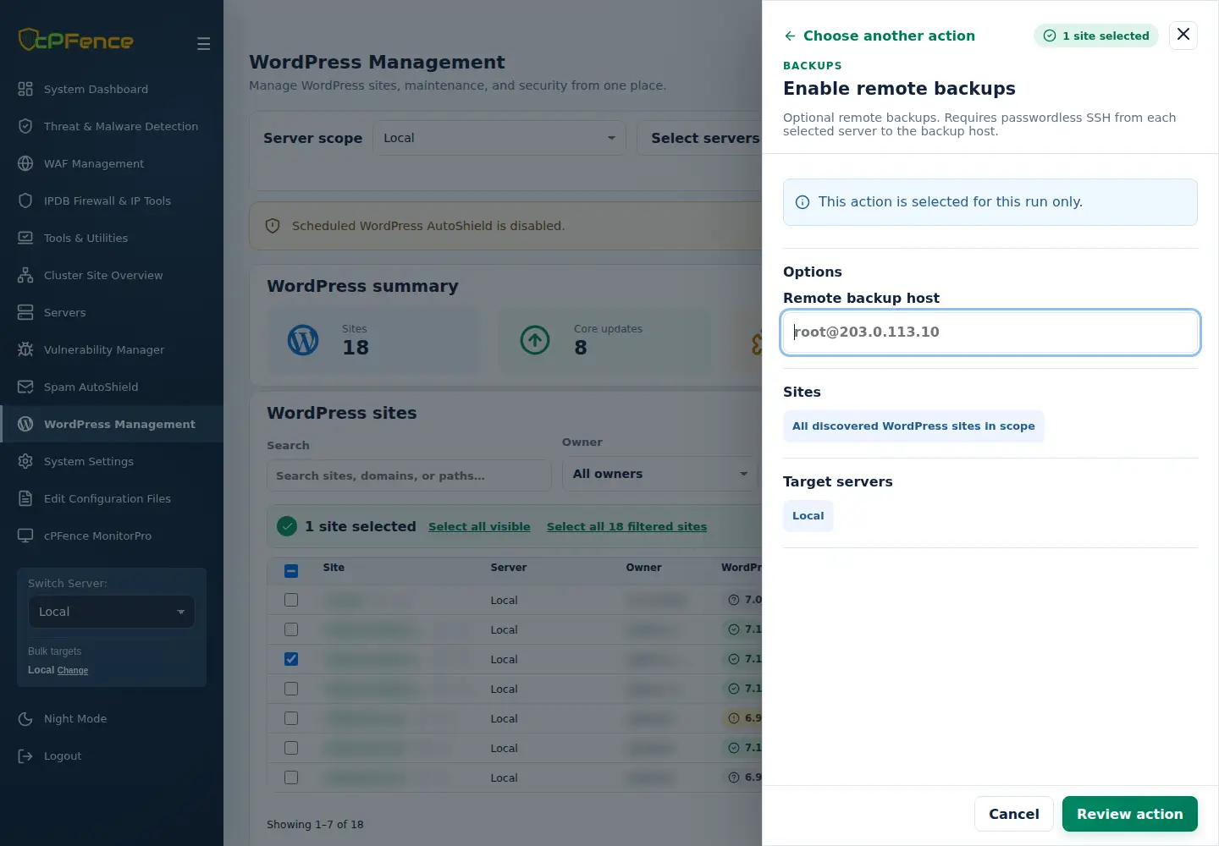Screen dimensions: 1219x846
Task: Close the Enable remote backups panel
Action: tap(1183, 35)
